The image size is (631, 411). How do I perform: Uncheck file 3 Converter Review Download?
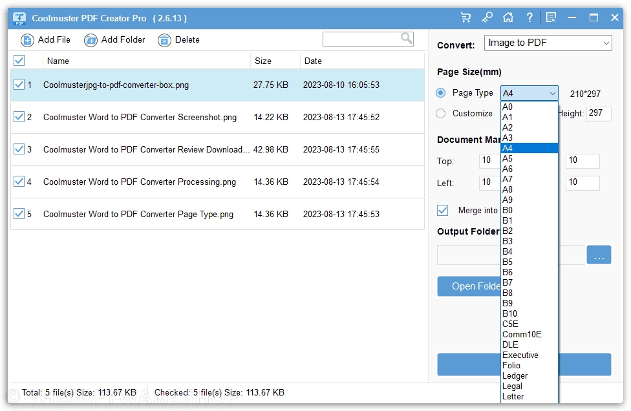[19, 149]
